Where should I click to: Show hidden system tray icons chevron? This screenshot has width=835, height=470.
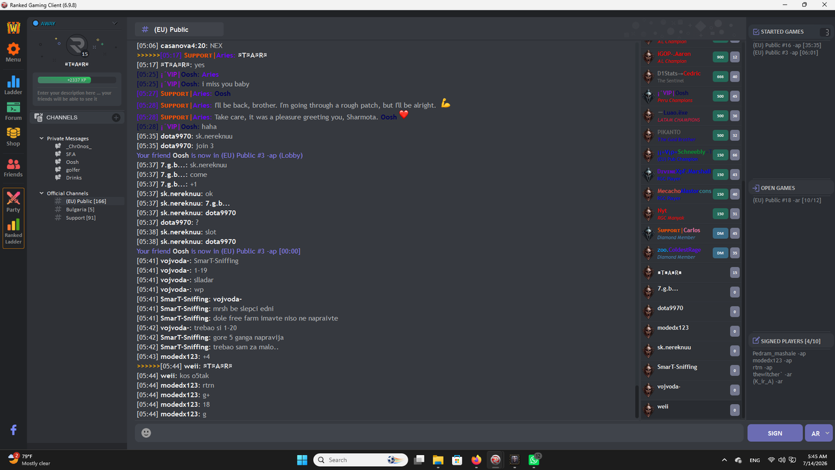point(724,460)
